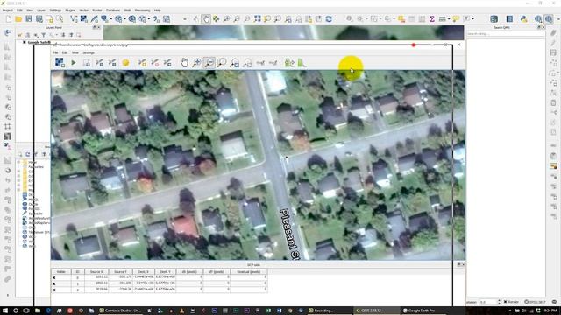Show statistical summary sigma icon

coord(432,19)
